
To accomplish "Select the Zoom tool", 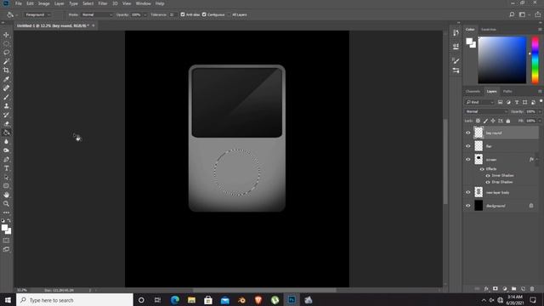I will coord(6,204).
